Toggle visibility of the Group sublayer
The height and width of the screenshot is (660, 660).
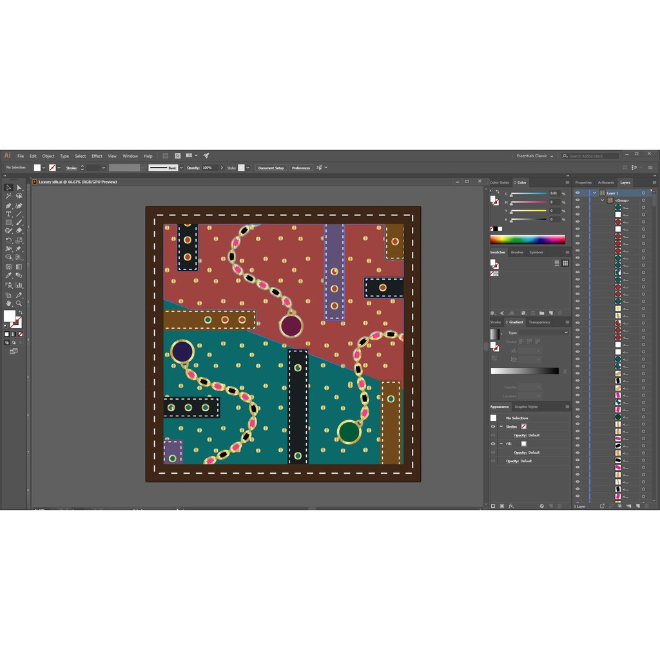(x=577, y=200)
